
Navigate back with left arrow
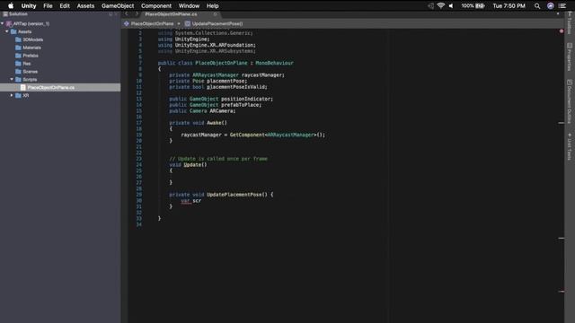tap(127, 14)
